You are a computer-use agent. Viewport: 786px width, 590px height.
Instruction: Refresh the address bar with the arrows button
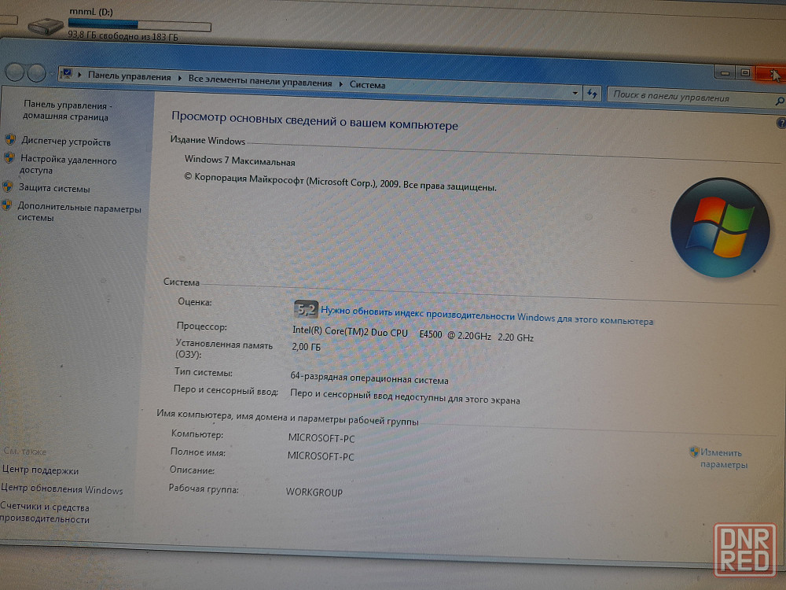coord(592,94)
